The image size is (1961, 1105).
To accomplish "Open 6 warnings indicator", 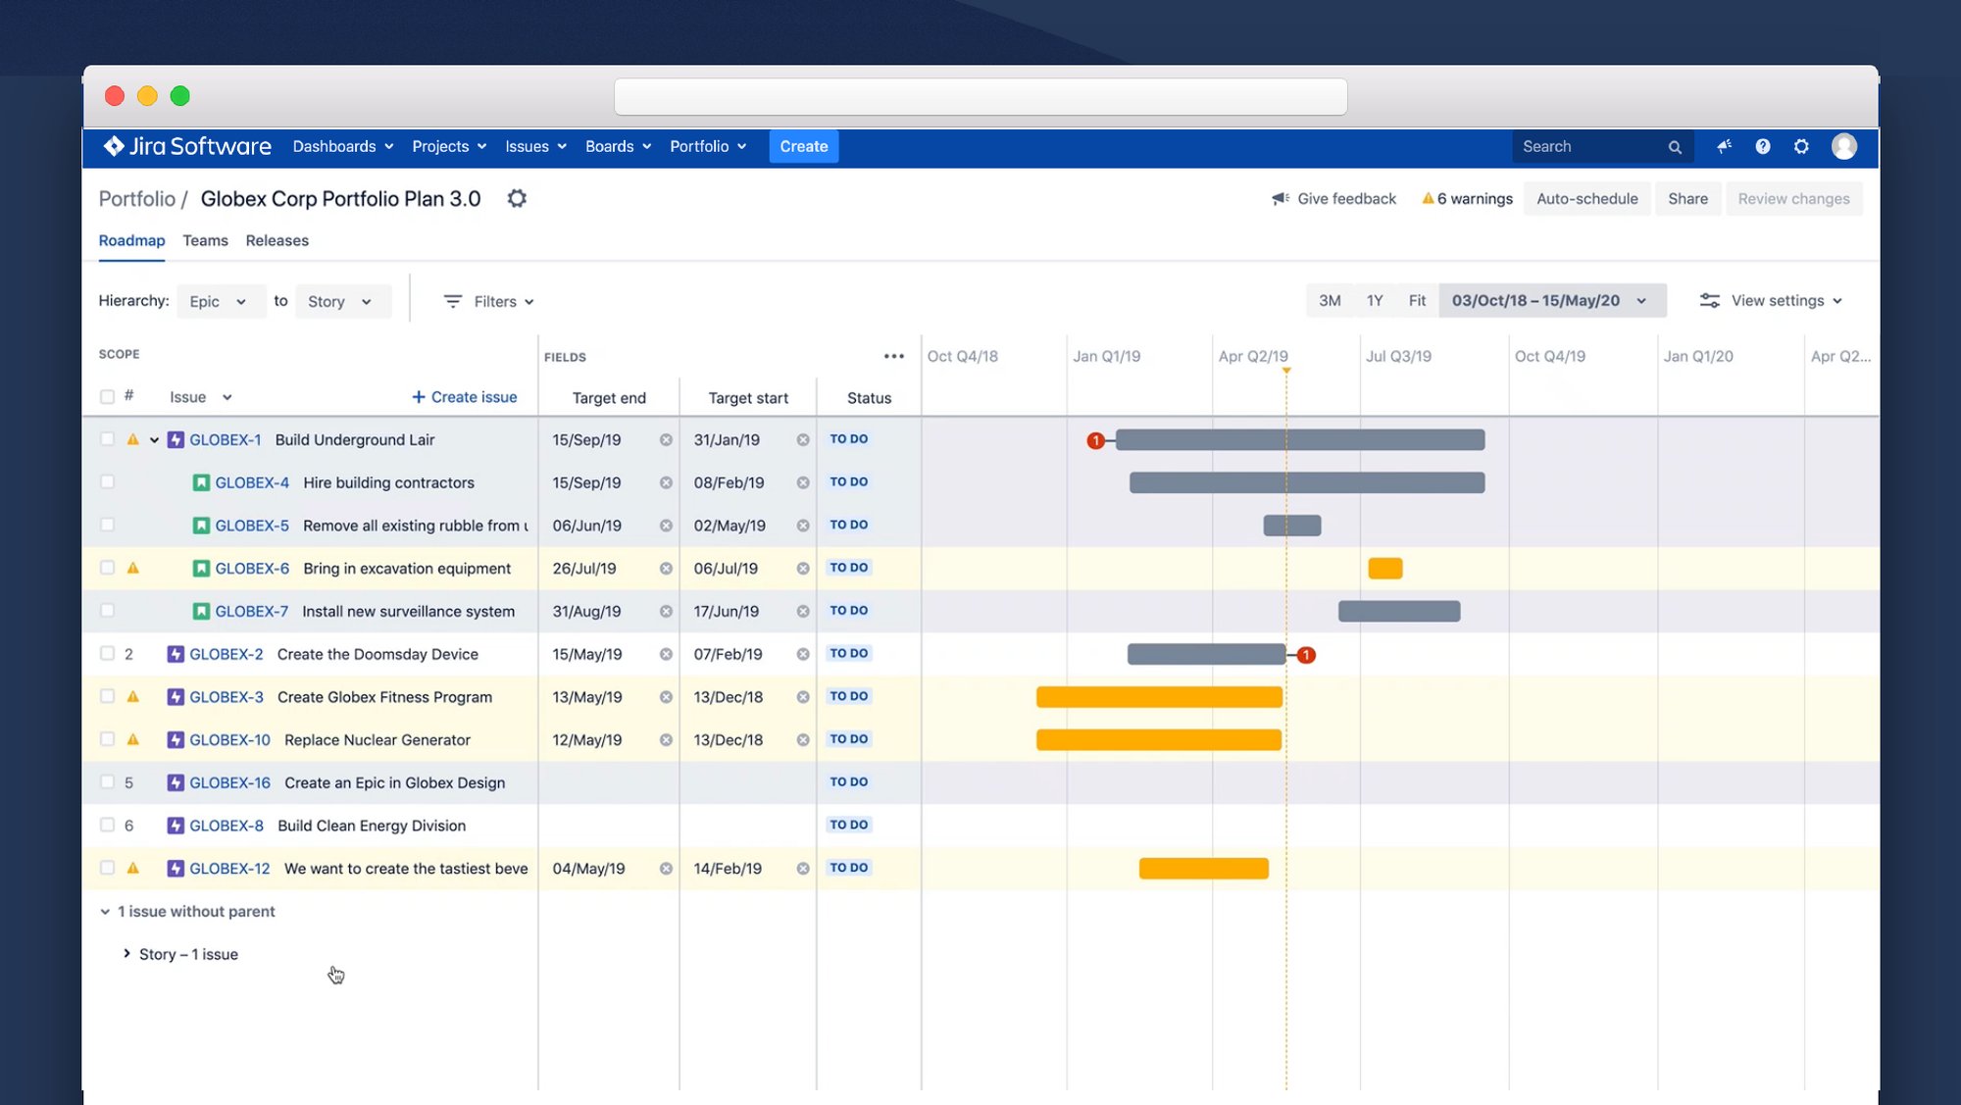I will [x=1467, y=199].
